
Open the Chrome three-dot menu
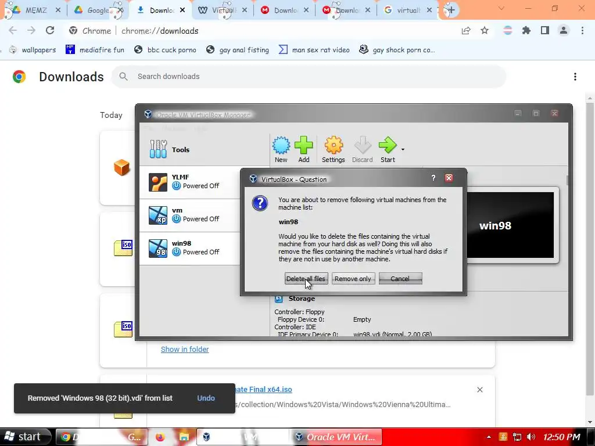coord(582,31)
